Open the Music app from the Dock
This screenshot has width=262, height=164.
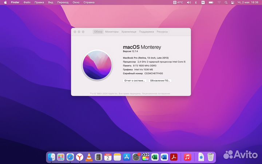coord(187,157)
